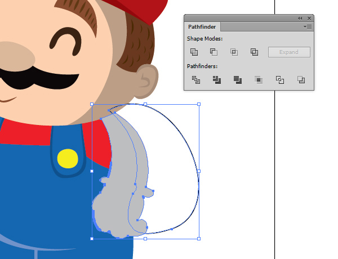Screen dimensions: 338x259
Task: Click the Merge pathfinder icon
Action: tap(238, 80)
